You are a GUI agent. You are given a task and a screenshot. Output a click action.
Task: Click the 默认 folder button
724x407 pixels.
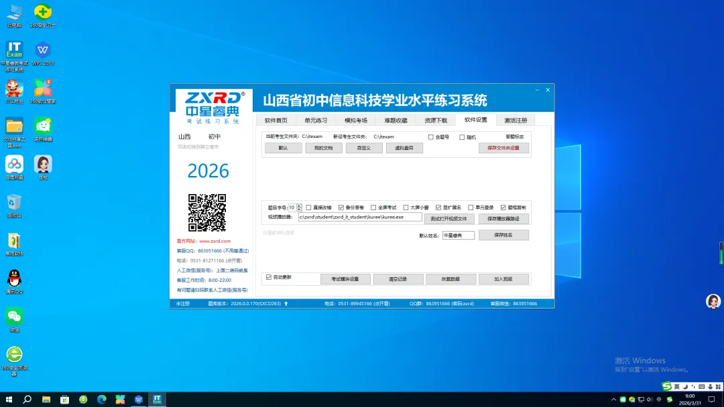[x=284, y=148]
